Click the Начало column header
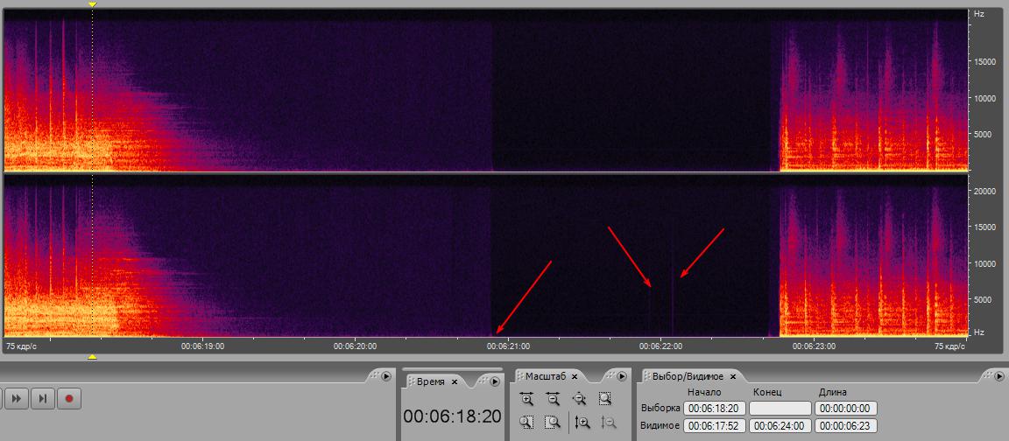 tap(704, 392)
